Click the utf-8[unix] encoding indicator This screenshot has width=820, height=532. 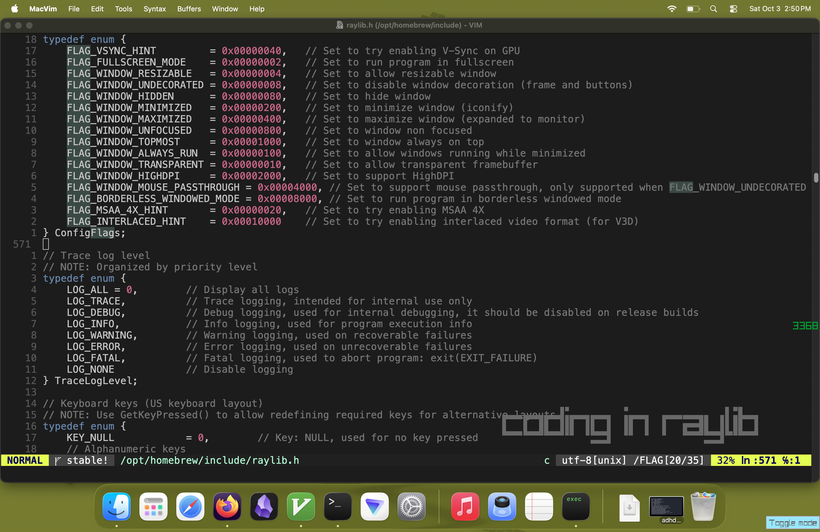click(x=594, y=460)
